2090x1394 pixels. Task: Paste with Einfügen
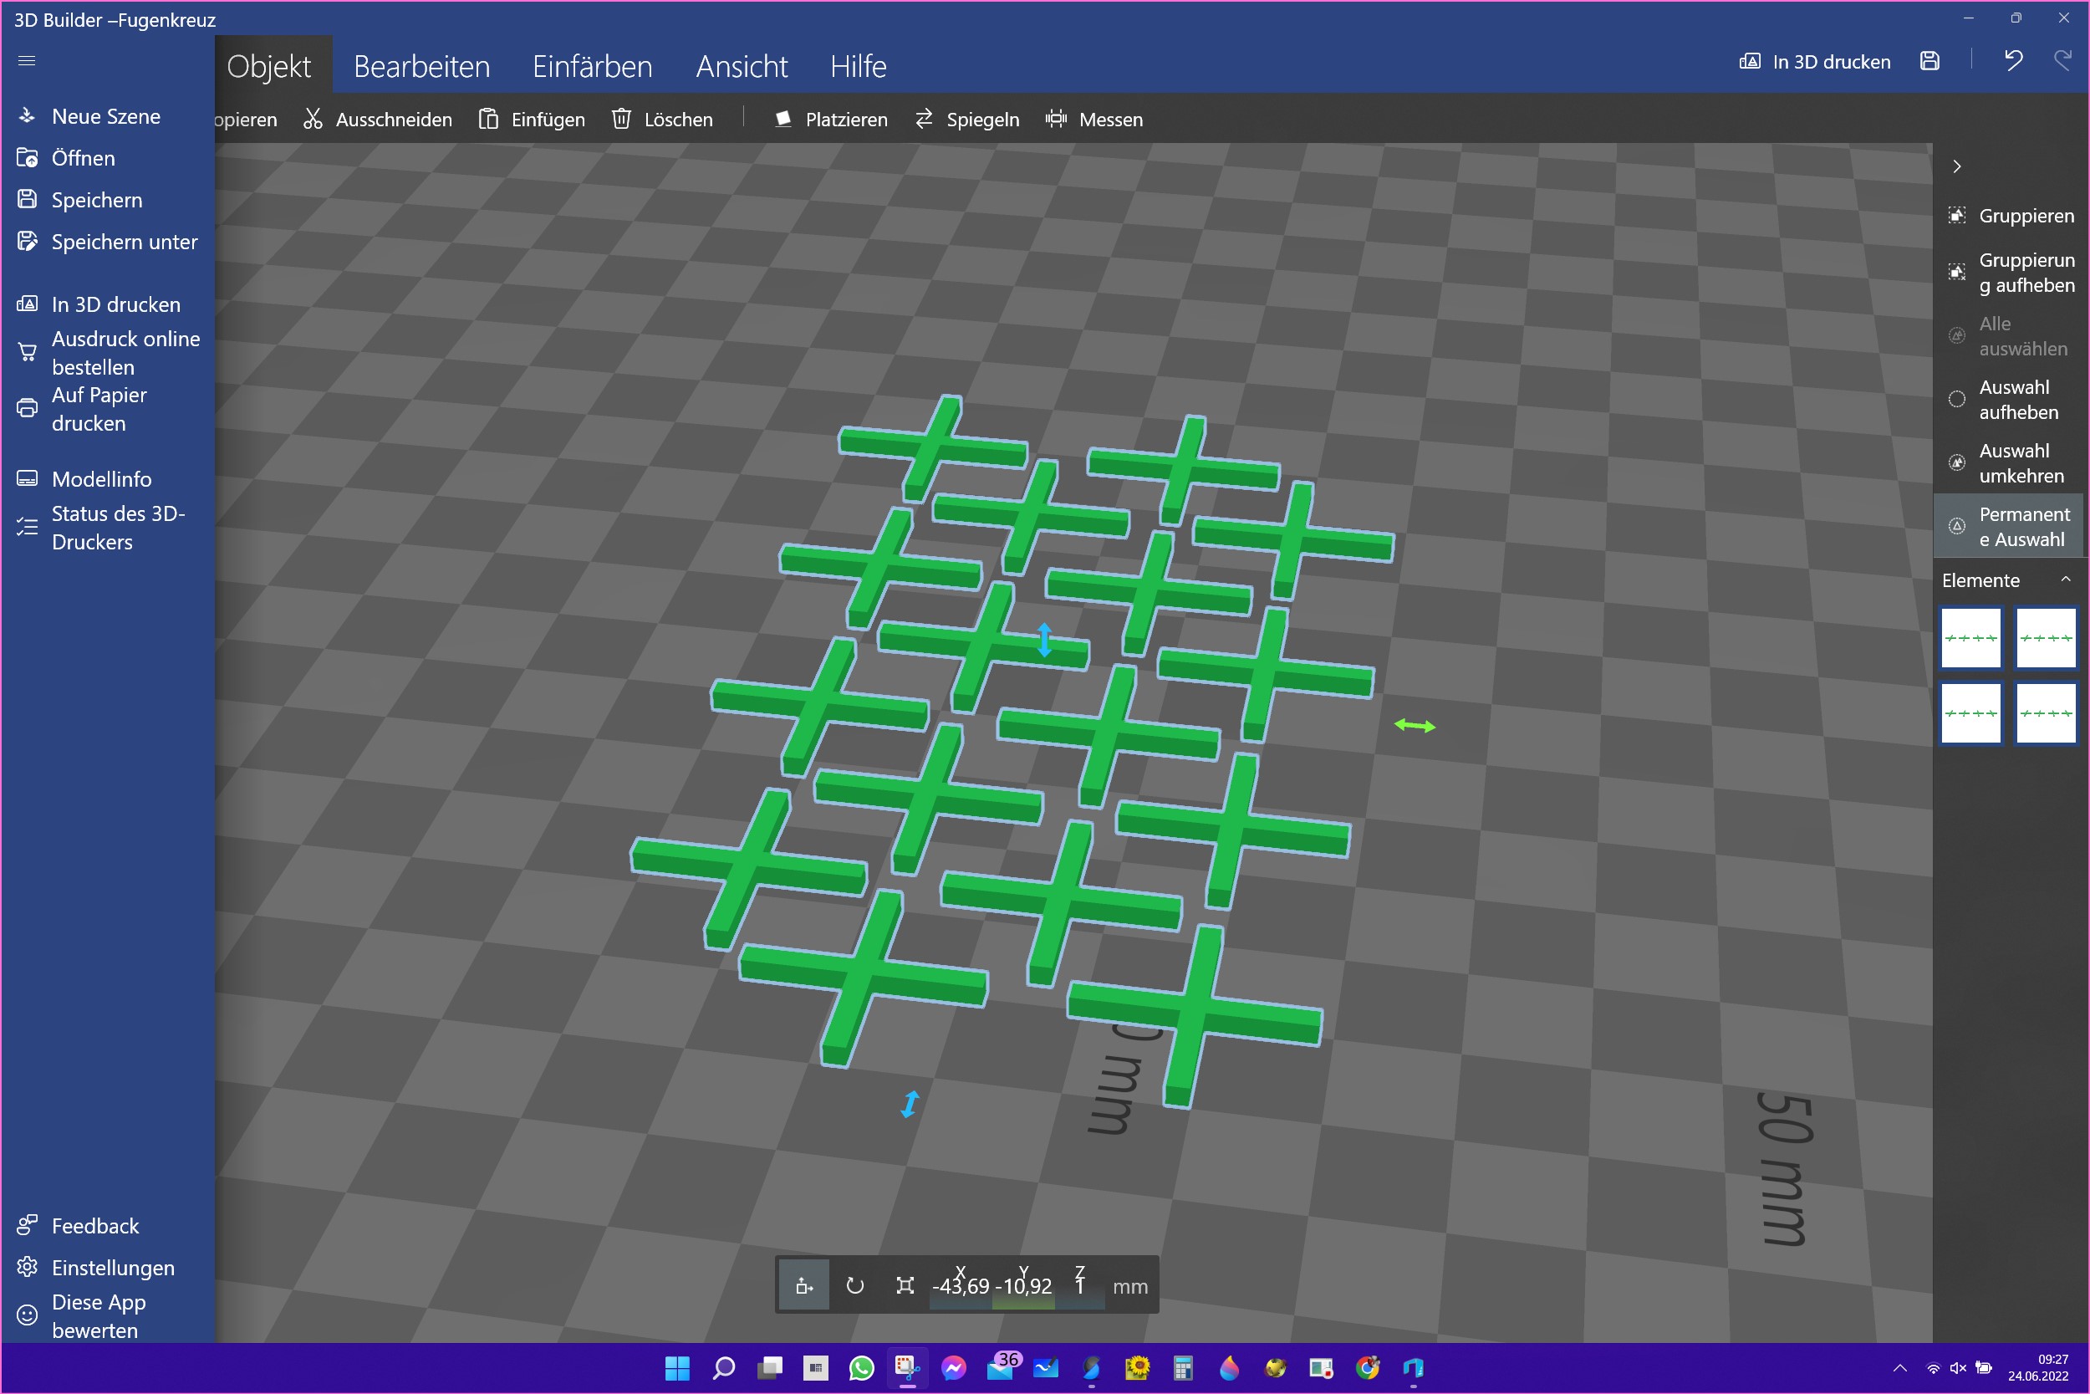532,119
